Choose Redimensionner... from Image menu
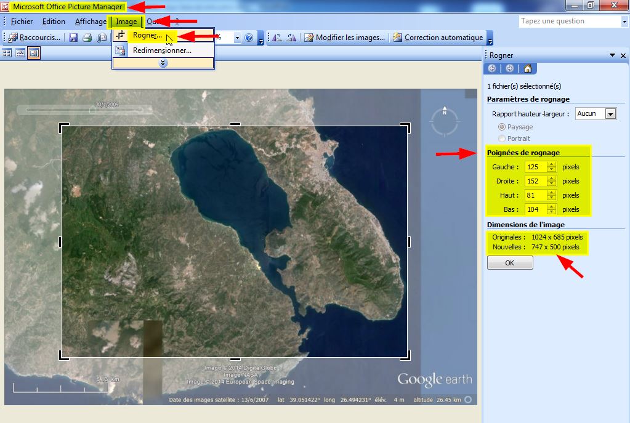 click(x=162, y=50)
